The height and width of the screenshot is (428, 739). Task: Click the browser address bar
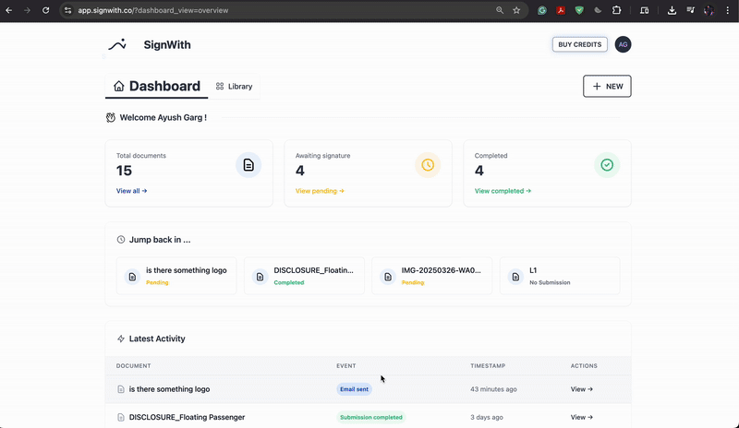tap(283, 10)
